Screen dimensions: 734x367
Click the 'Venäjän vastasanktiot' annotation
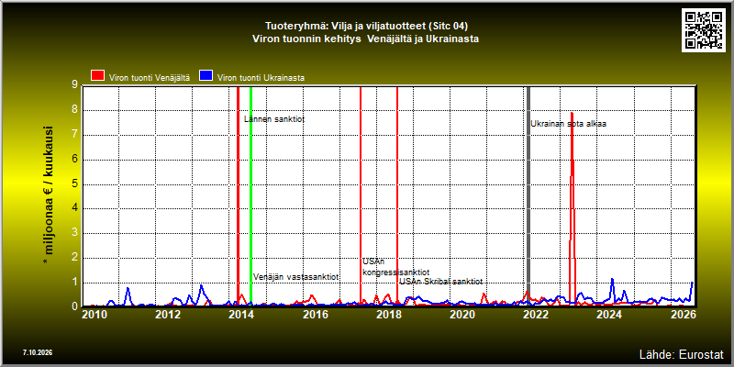(295, 277)
